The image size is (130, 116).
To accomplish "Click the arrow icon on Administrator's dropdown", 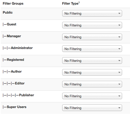I will pos(119,49).
